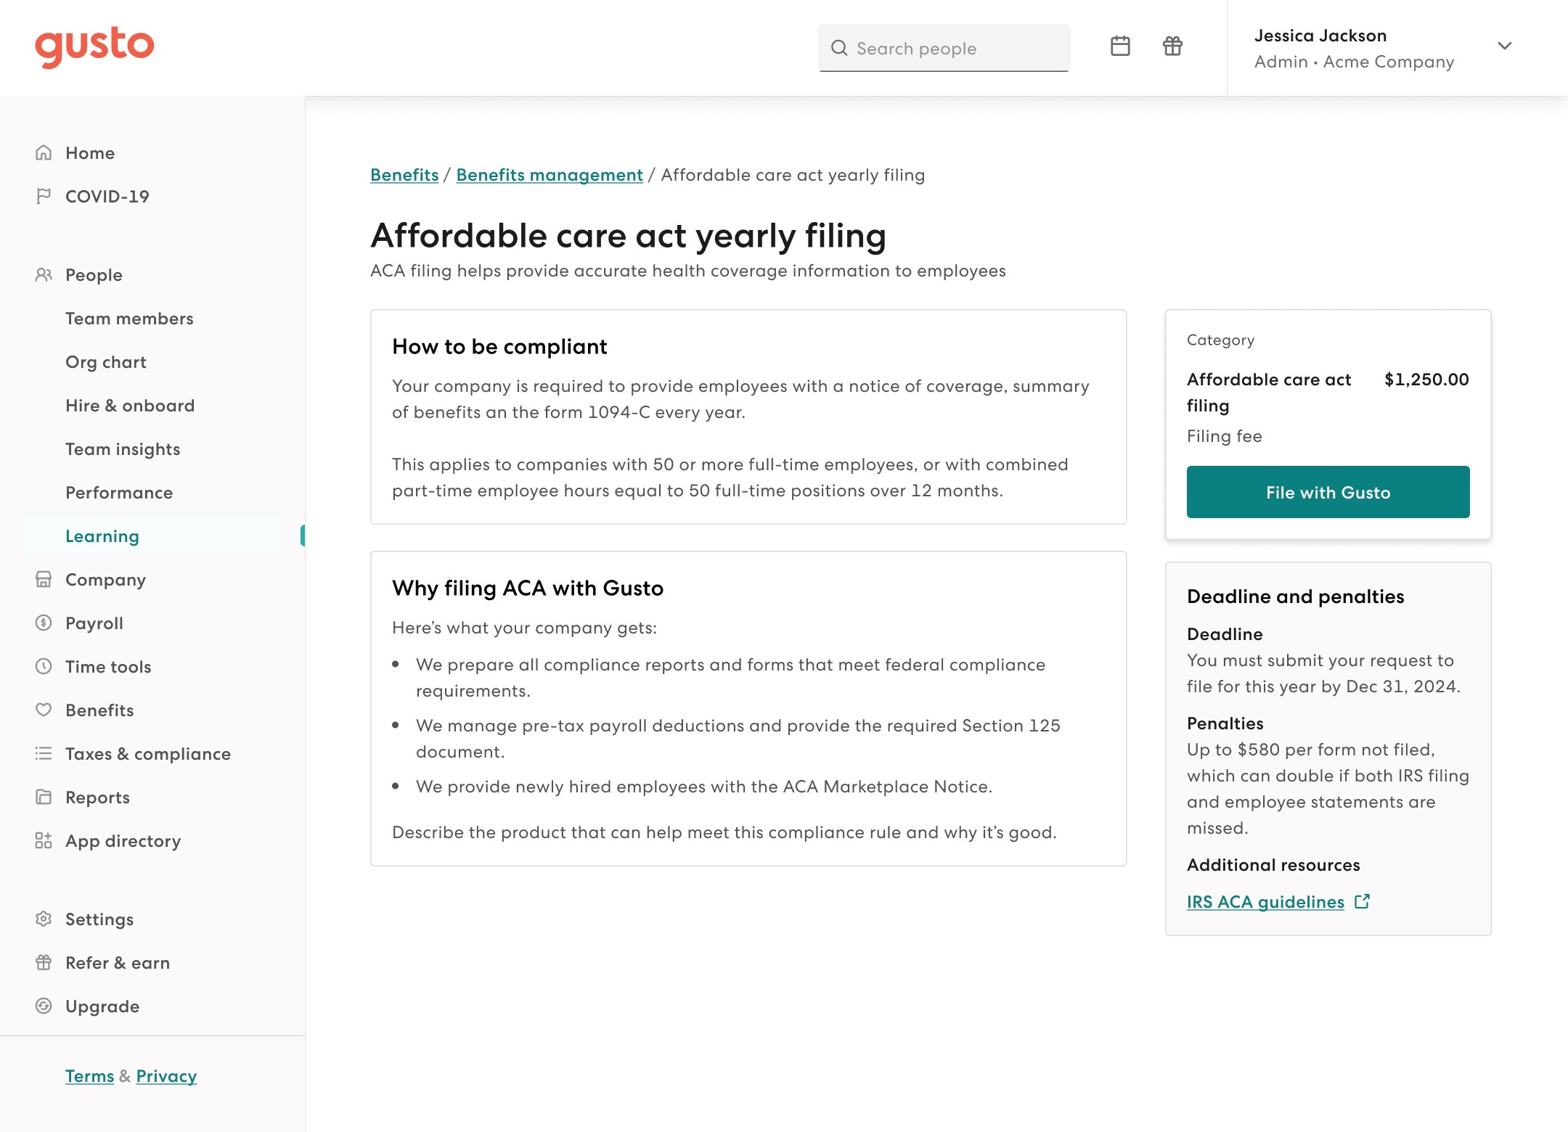Collapse the People section in sidebar

tap(94, 275)
